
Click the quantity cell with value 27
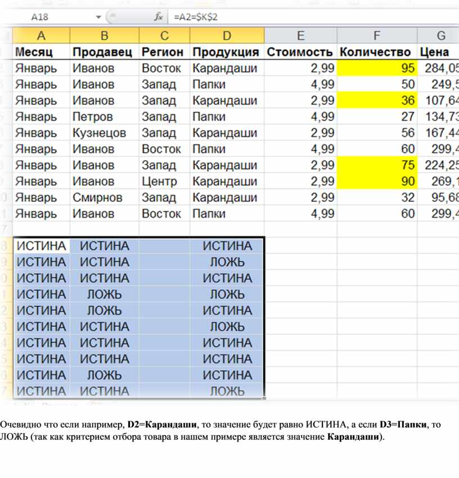(x=377, y=116)
